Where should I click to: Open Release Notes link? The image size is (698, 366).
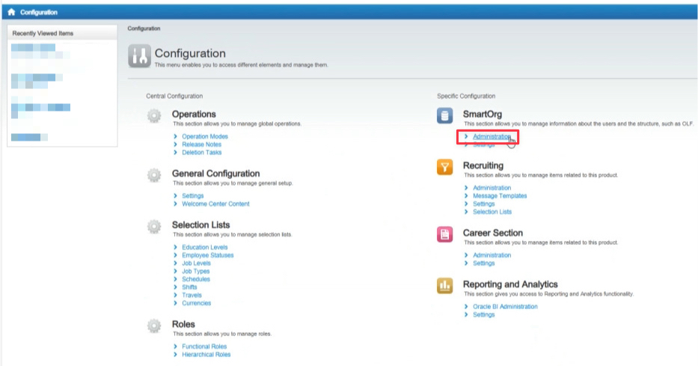point(202,144)
